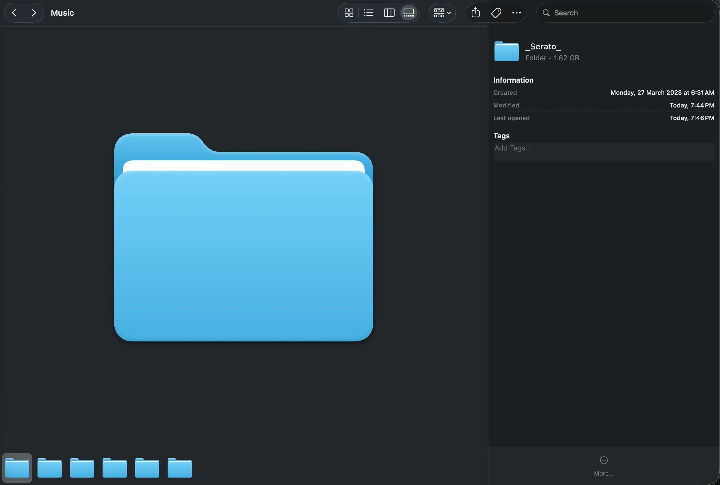Open the group-by options dropdown

(x=442, y=13)
